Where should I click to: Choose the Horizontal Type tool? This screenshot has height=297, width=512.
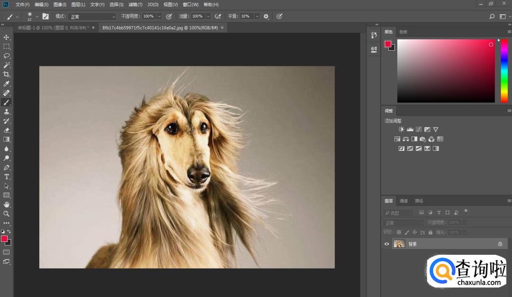pos(7,176)
